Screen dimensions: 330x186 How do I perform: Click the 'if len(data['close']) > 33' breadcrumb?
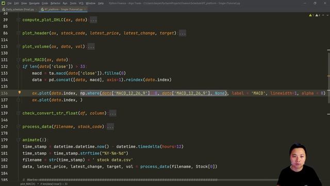[x=54, y=184]
